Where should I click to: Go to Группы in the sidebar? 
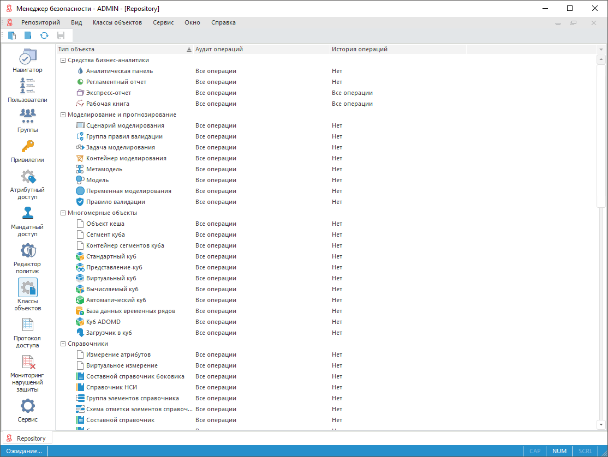(x=28, y=121)
